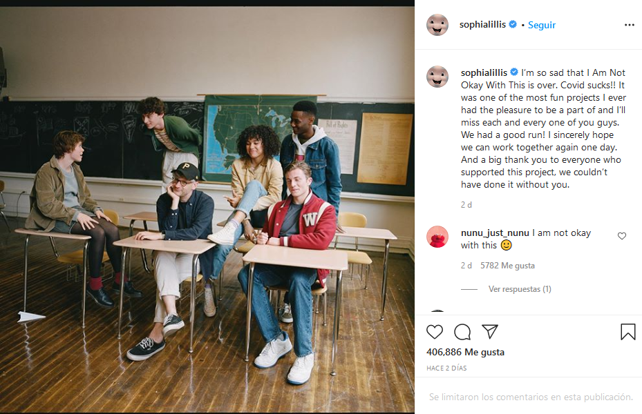642x414 pixels.
Task: Click the verified badge beside header username
Action: [513, 24]
